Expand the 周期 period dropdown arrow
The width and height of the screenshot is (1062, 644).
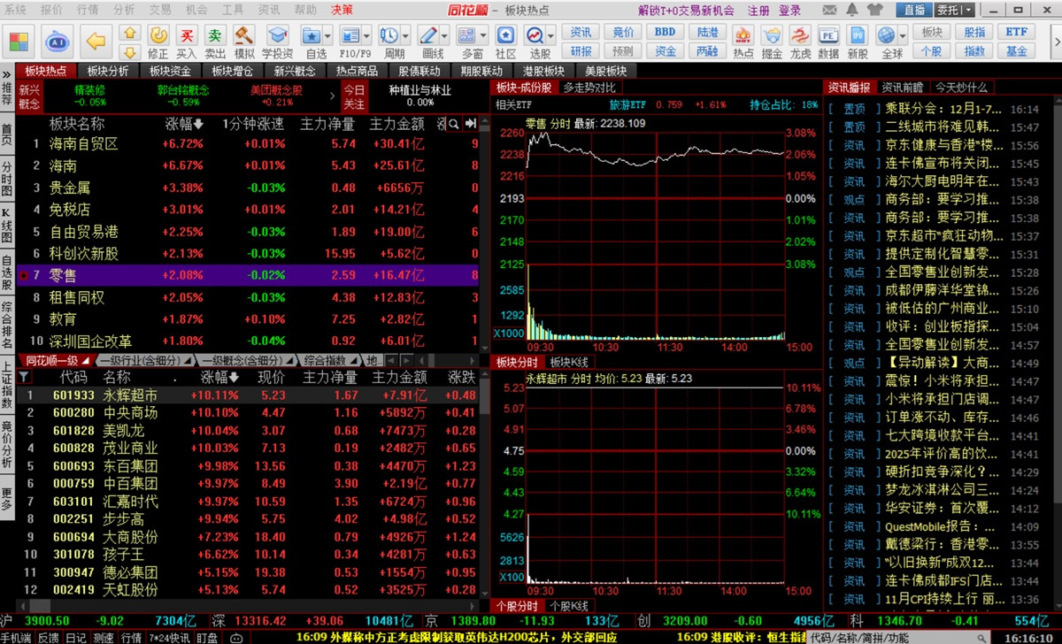tap(405, 35)
